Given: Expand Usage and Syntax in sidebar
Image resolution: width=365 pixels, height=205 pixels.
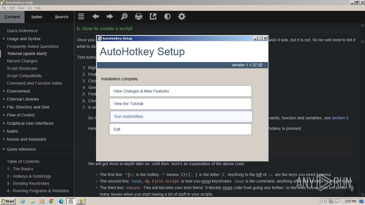Looking at the screenshot, I should pyautogui.click(x=4, y=39).
